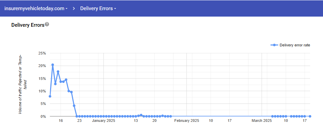Viewport: 323px width, 131px height.
Task: Click the Delivery Errors section heading
Action: click(x=28, y=25)
